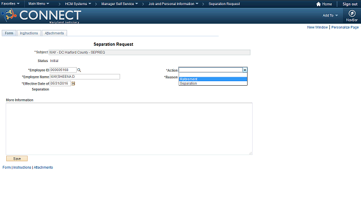Open the New Window link
This screenshot has height=203, width=361.
click(x=317, y=28)
